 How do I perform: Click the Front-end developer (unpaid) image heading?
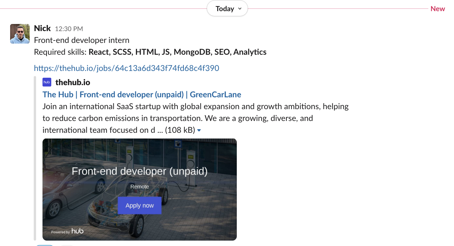coord(140,171)
